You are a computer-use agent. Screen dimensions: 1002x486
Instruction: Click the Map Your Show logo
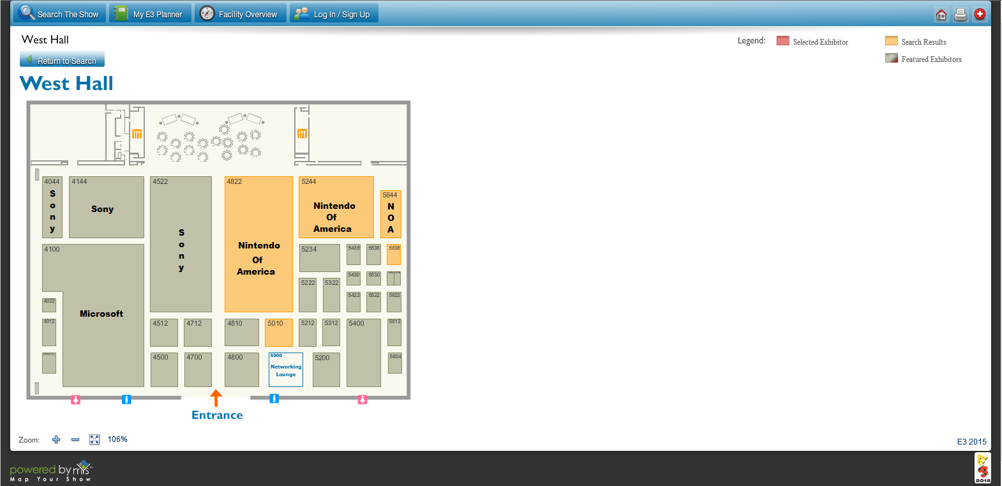tap(51, 471)
